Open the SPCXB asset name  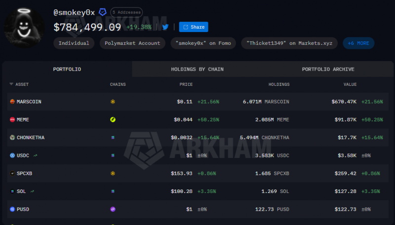click(24, 173)
